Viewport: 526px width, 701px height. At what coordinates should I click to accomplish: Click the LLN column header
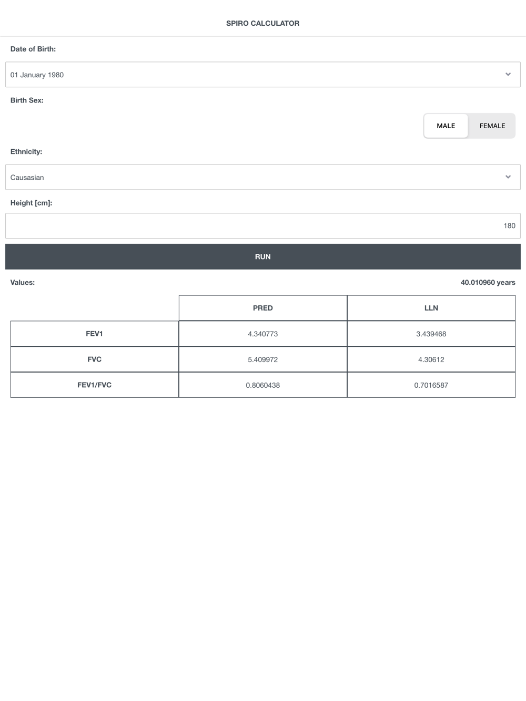(x=431, y=308)
